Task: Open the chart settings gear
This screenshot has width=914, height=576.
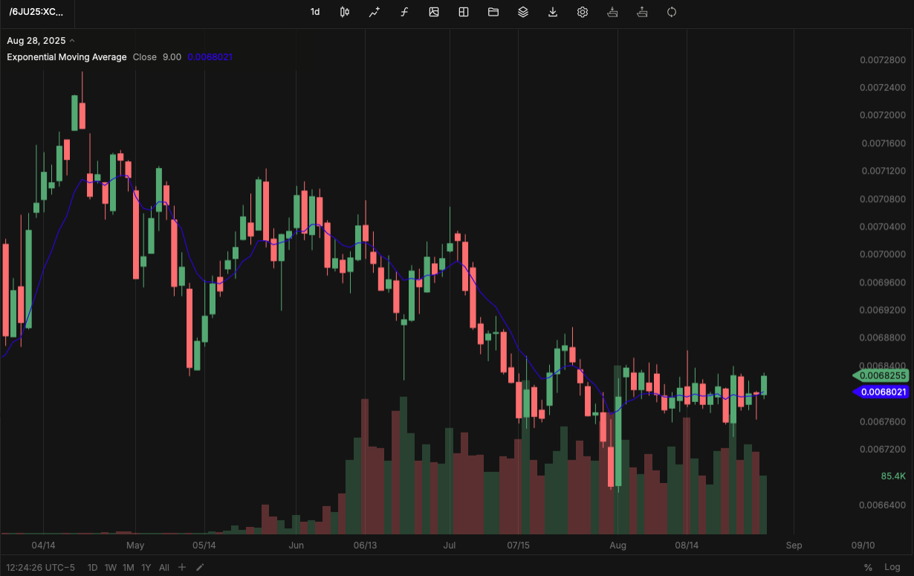Action: coord(582,12)
